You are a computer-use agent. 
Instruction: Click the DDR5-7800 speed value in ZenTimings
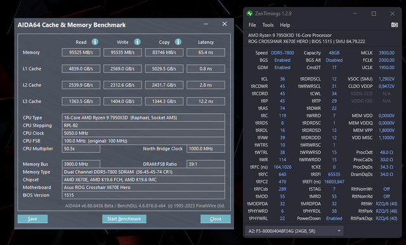282,53
